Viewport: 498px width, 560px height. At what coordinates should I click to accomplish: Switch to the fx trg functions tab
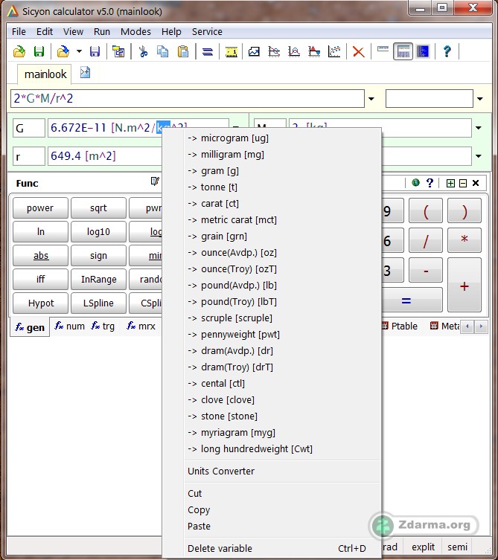[x=103, y=326]
